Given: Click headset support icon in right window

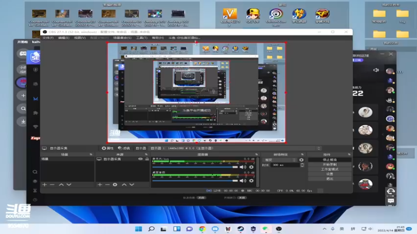Looking at the screenshot, I should coord(390,191).
